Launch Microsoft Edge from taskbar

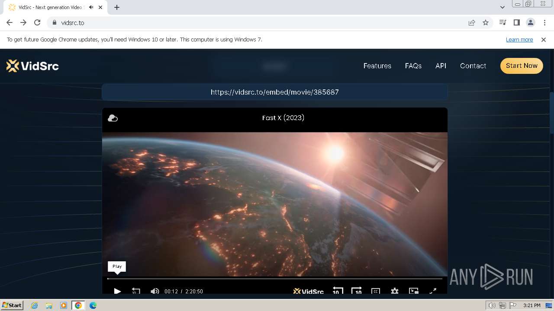[x=93, y=305]
